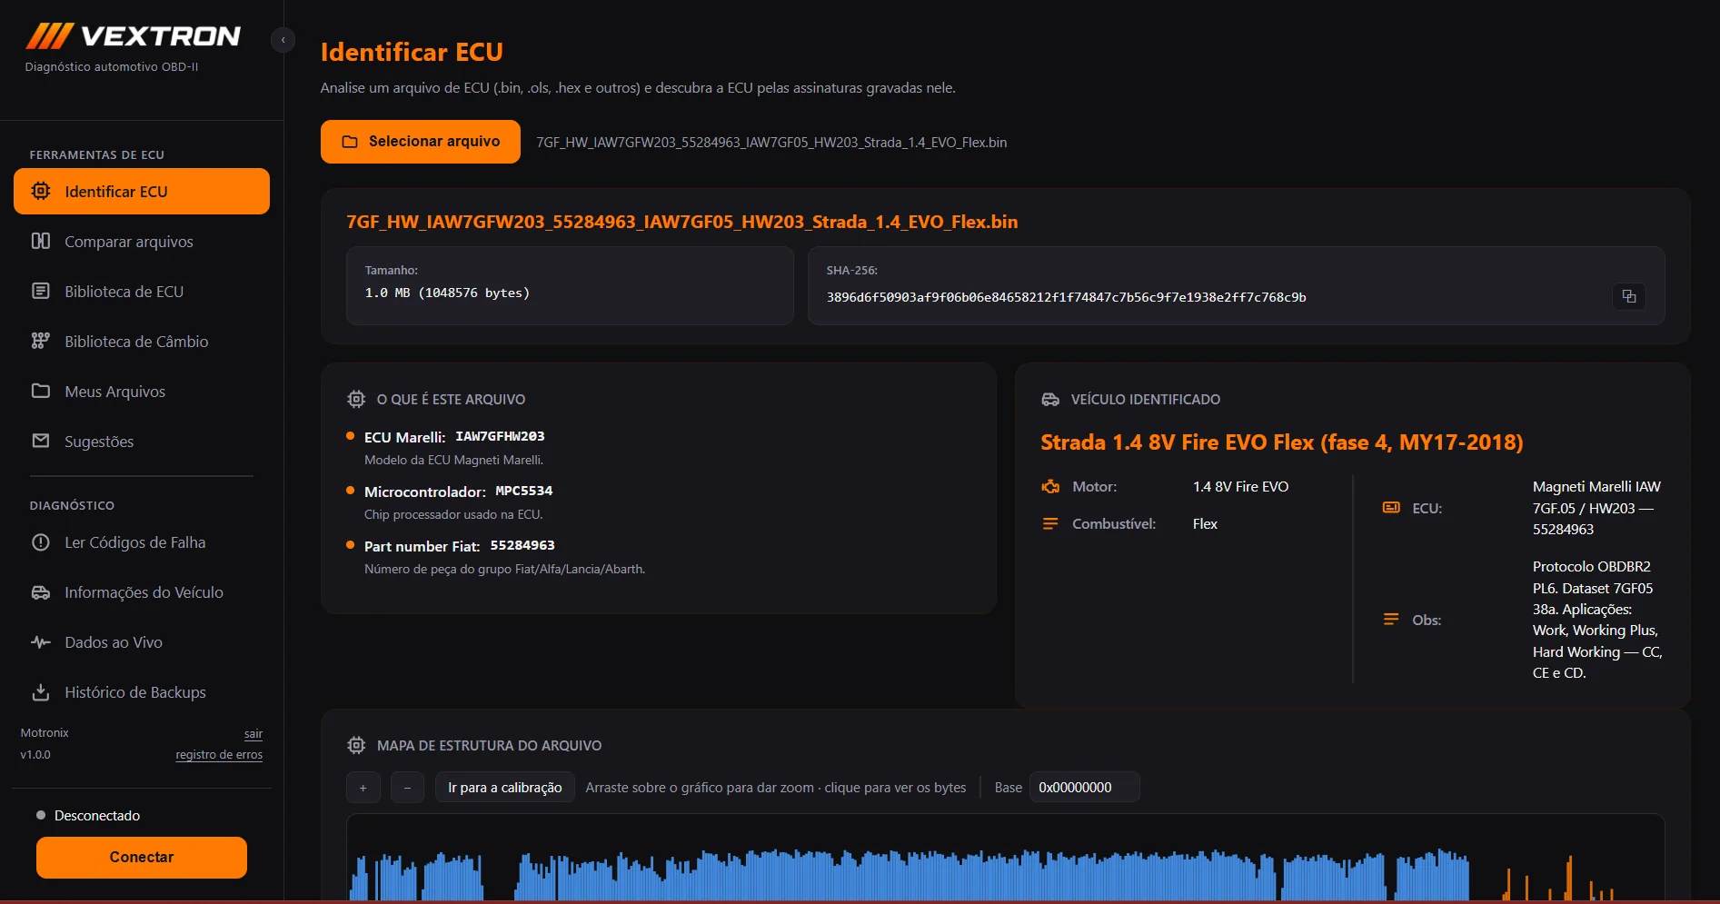
Task: Click the sair link
Action: pyautogui.click(x=254, y=733)
